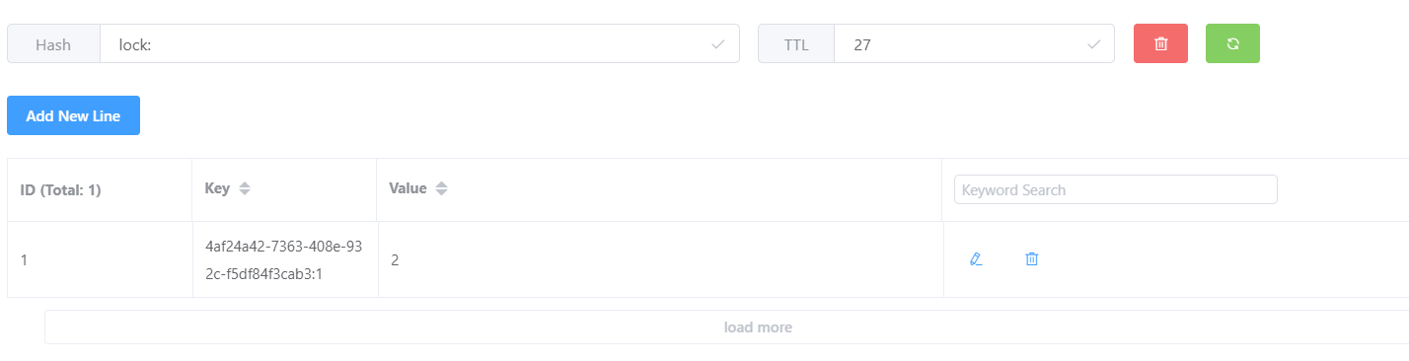
Task: Sort Key column descending via down caret
Action: (x=245, y=192)
